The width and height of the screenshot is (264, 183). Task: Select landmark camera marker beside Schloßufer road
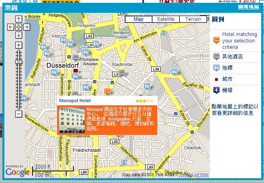43,47
